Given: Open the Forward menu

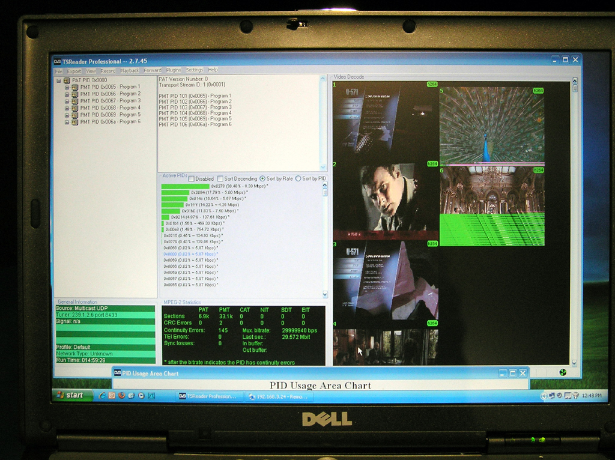Looking at the screenshot, I should pos(153,70).
